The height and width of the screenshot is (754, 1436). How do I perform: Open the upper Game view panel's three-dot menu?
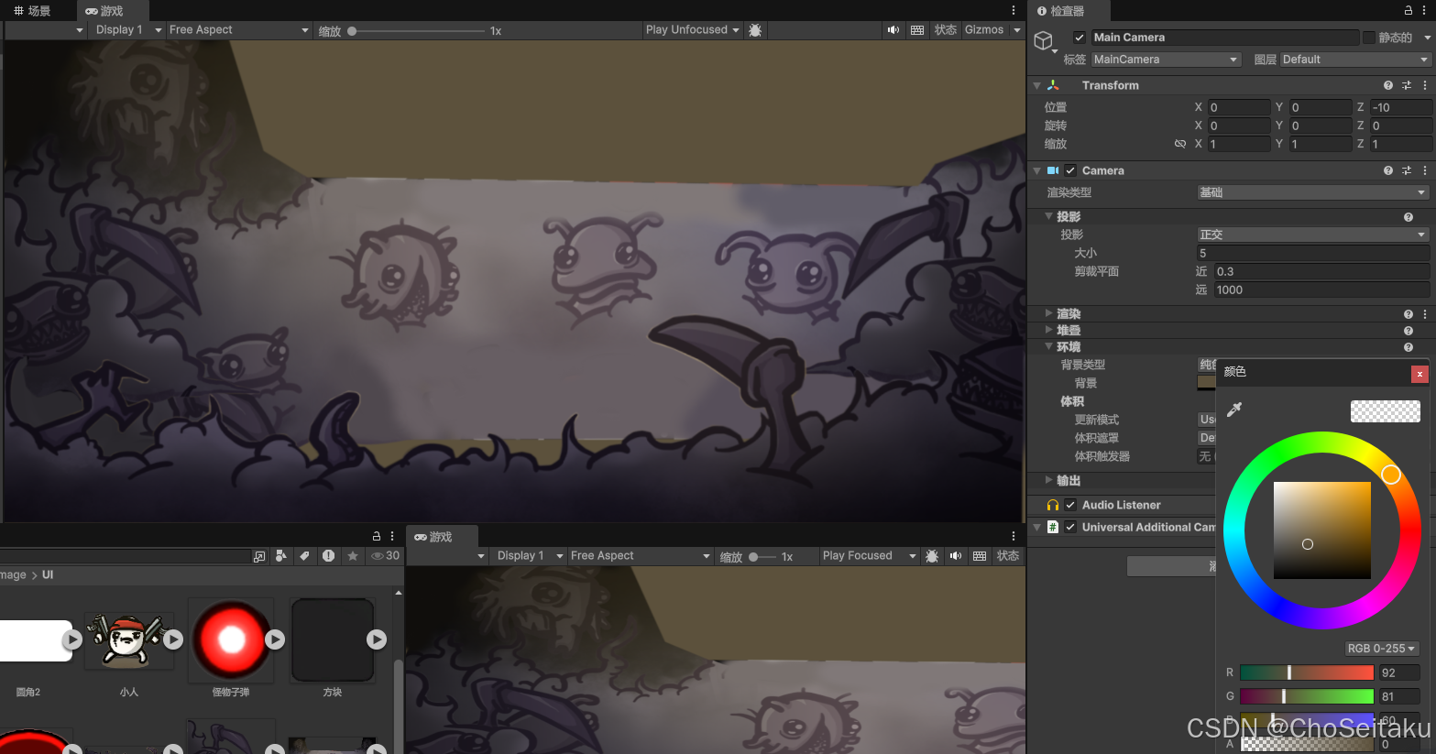tap(1014, 10)
